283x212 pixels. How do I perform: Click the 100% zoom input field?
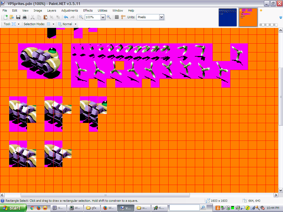click(x=93, y=17)
